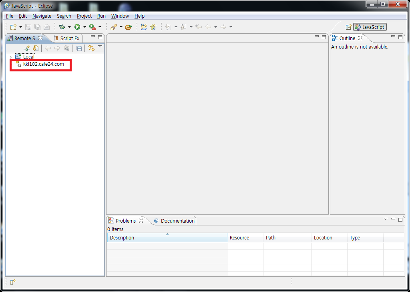
Task: Click the JavaScript perspective button
Action: pos(370,27)
